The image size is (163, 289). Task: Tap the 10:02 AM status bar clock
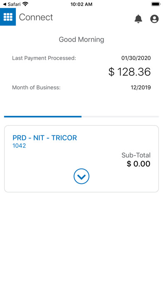pos(81,4)
